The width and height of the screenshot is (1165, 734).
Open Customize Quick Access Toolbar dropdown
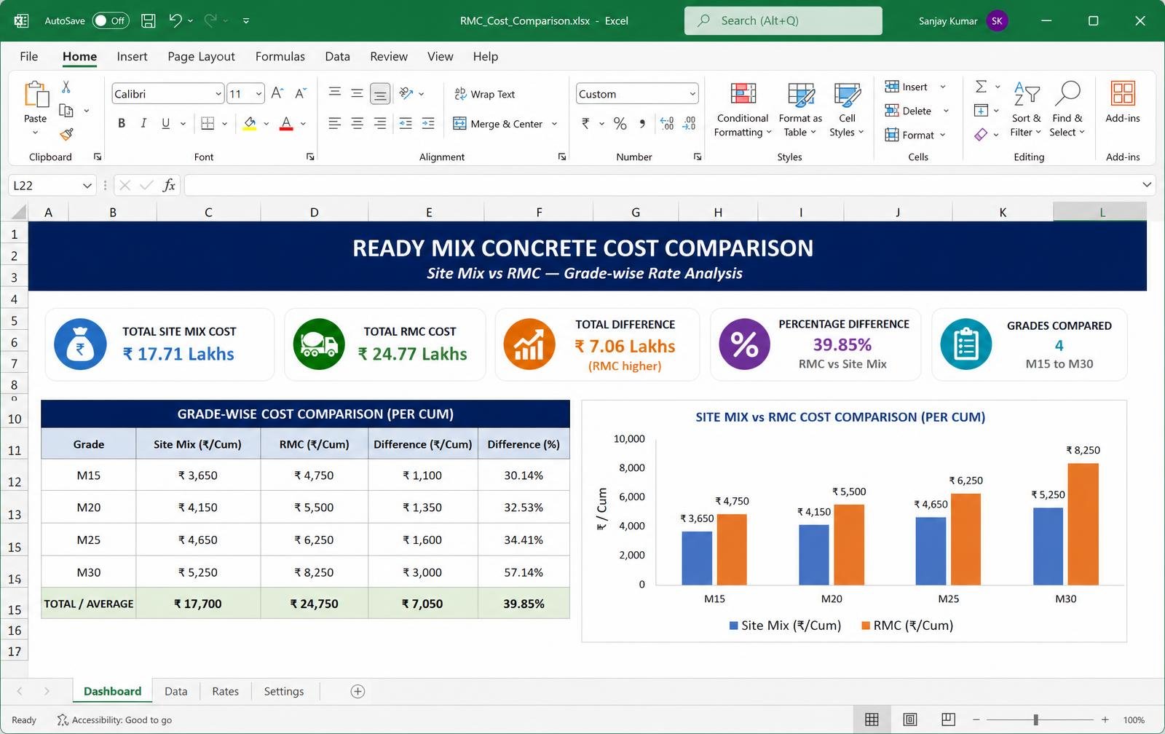246,20
